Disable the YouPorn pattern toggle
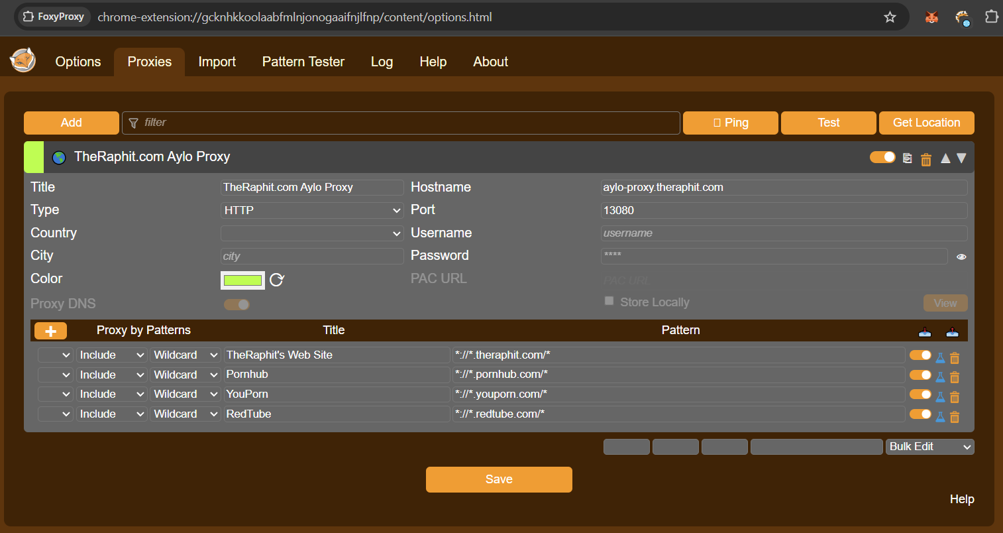 click(920, 394)
